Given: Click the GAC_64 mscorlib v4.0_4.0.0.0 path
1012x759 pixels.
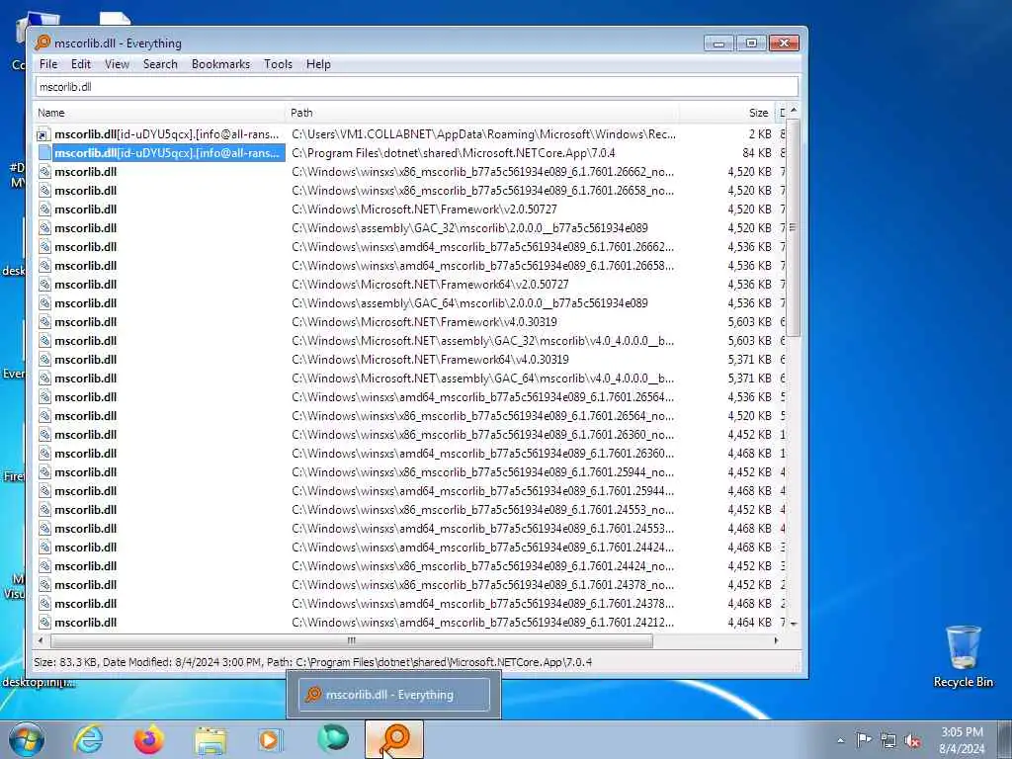Looking at the screenshot, I should click(482, 378).
